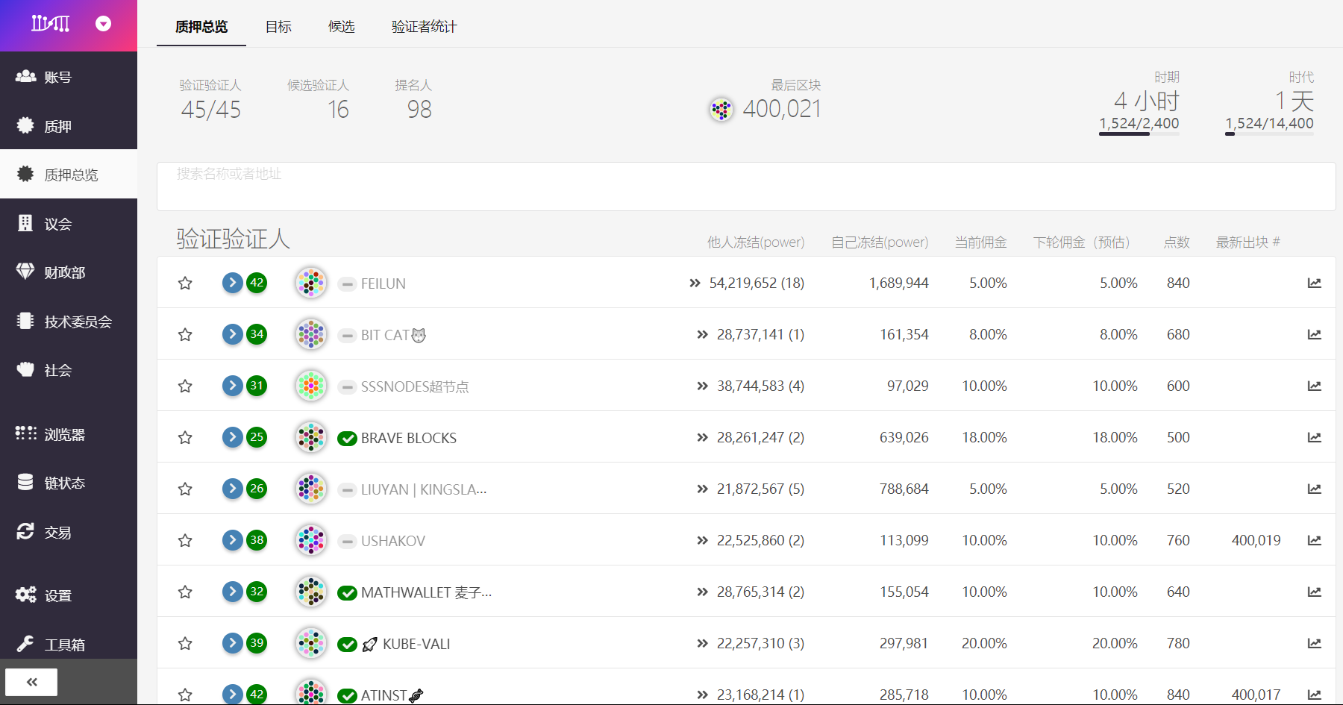Click FEILUN's identicon avatar
This screenshot has width=1343, height=705.
click(311, 283)
